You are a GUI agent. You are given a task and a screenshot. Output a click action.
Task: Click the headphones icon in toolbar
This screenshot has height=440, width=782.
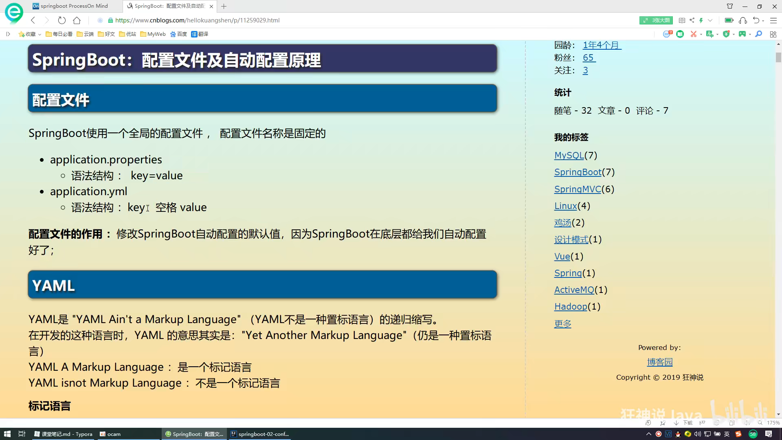tap(743, 20)
